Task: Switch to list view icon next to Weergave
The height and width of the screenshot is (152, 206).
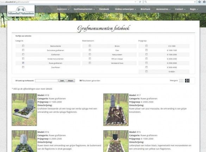Action: click(x=181, y=81)
